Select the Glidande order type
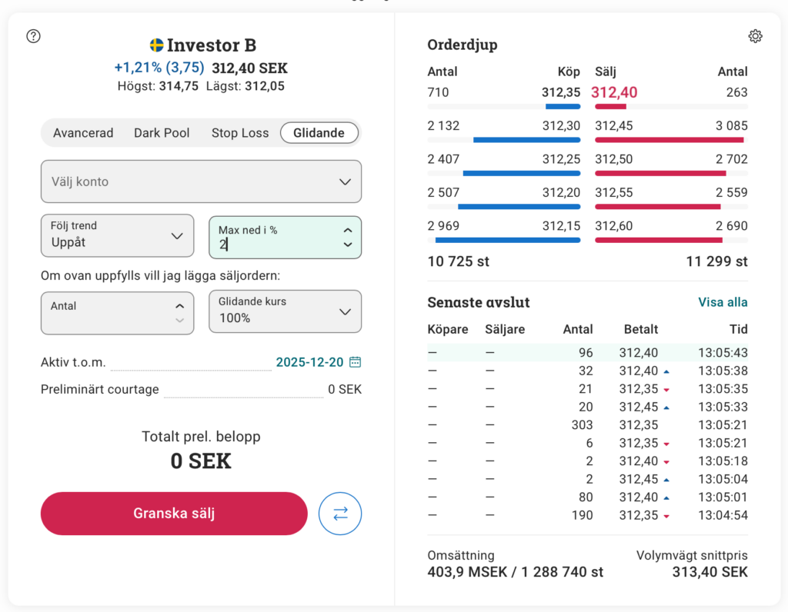The width and height of the screenshot is (788, 612). tap(319, 133)
